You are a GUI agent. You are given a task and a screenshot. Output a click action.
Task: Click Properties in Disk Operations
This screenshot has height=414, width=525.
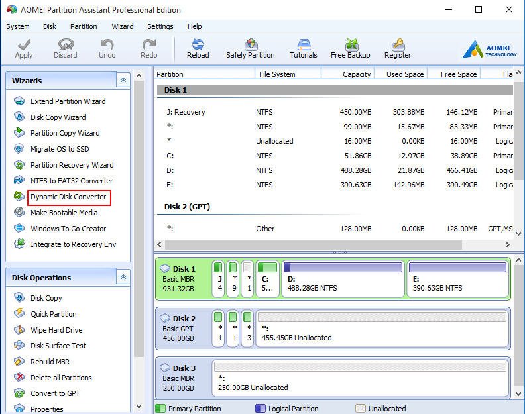click(47, 409)
